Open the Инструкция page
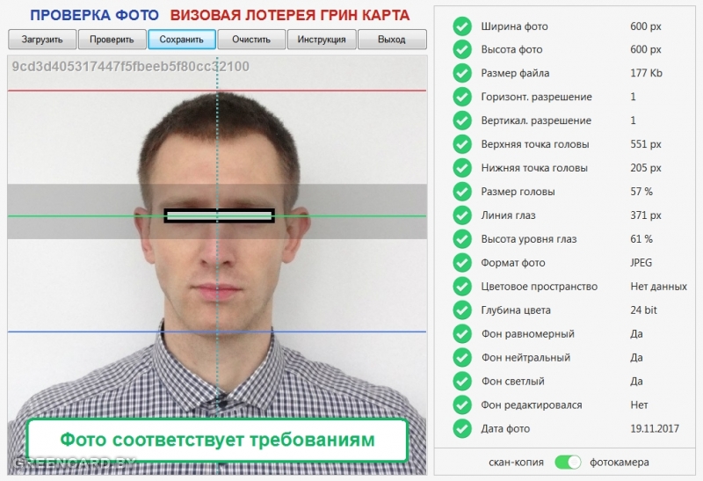The image size is (703, 481). [x=322, y=40]
